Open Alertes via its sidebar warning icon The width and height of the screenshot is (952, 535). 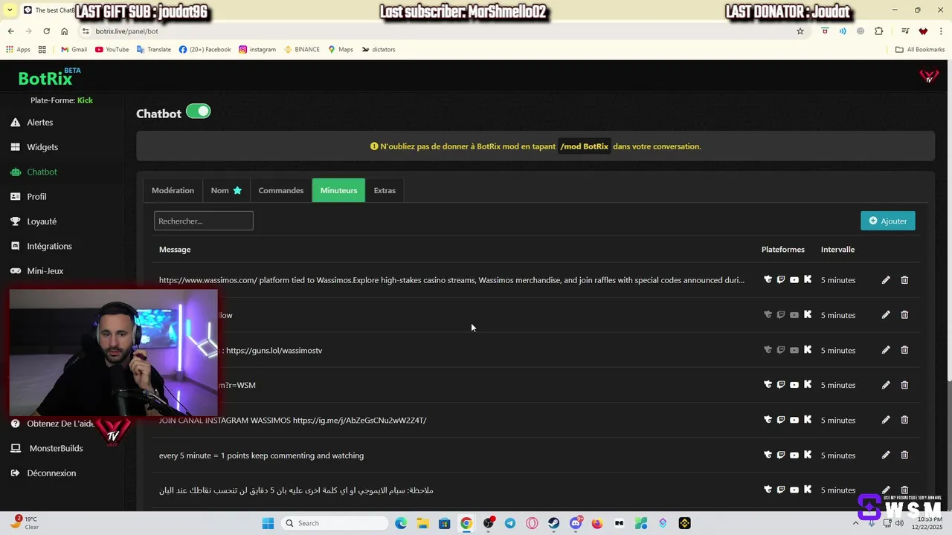click(15, 122)
